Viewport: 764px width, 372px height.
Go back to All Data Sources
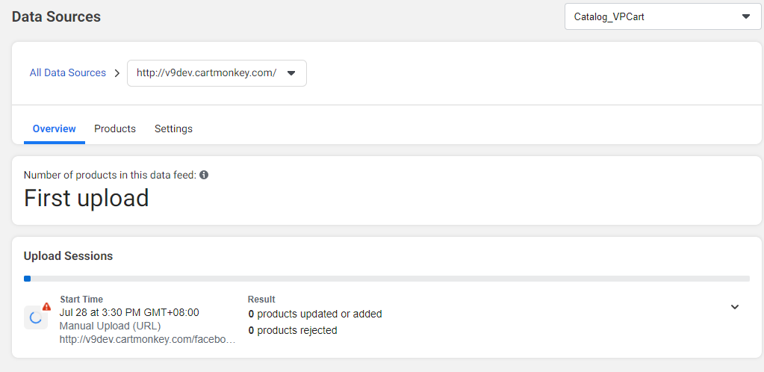68,72
